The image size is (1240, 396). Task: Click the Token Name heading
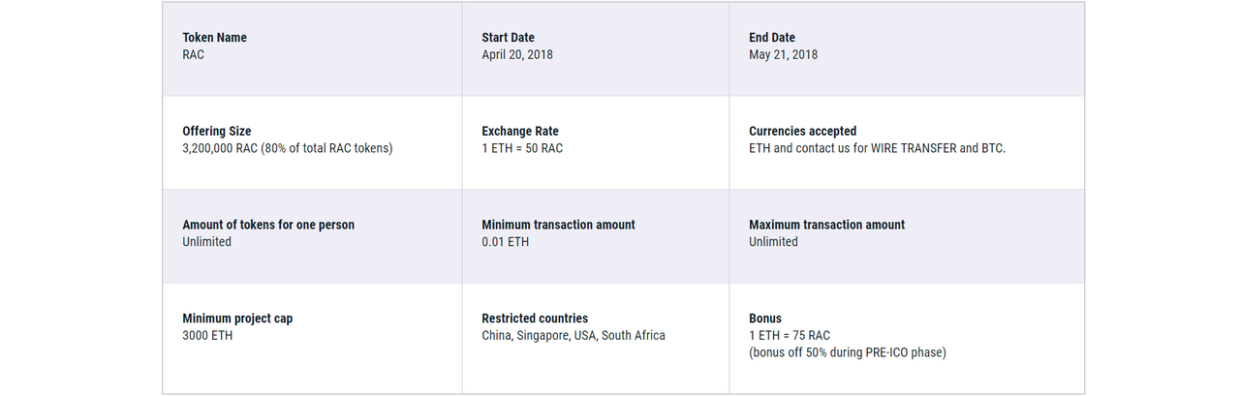click(x=214, y=38)
